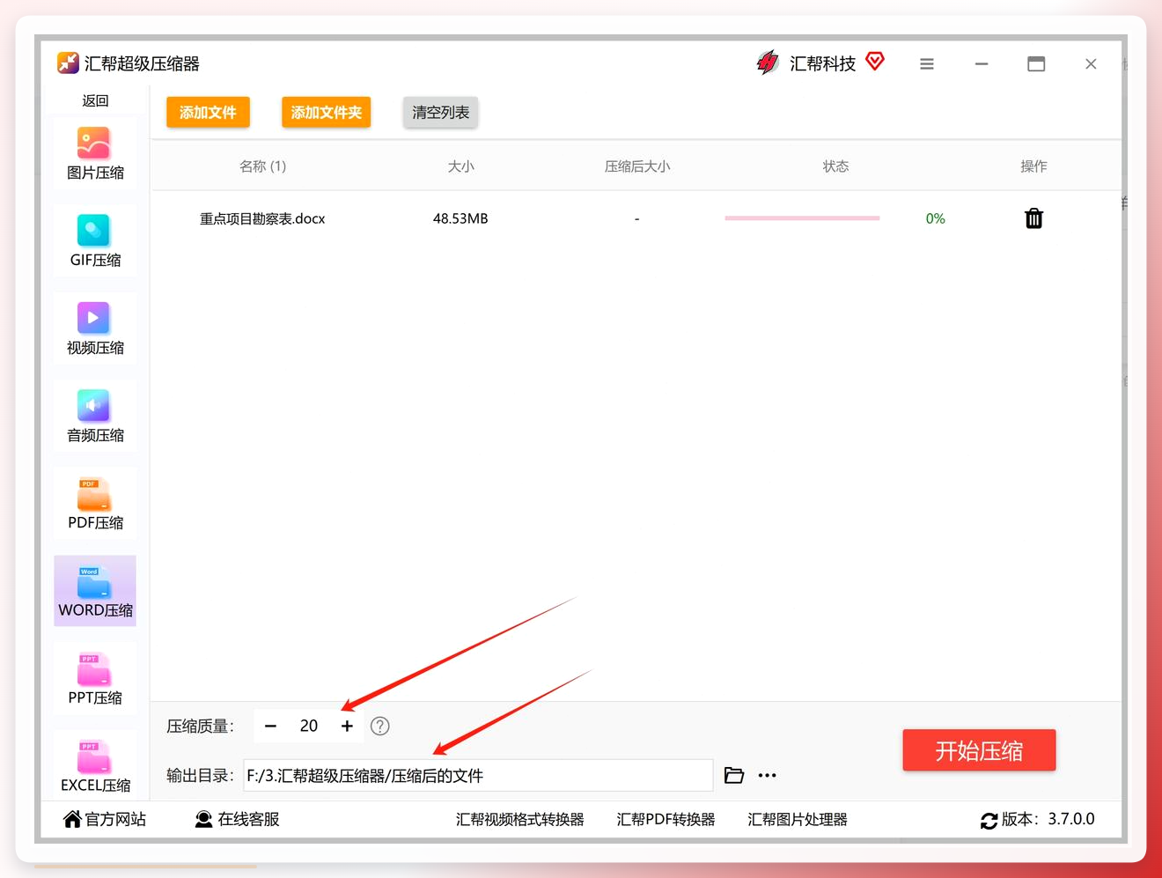Click the 压缩后大小 column header
1162x878 pixels.
(x=637, y=166)
